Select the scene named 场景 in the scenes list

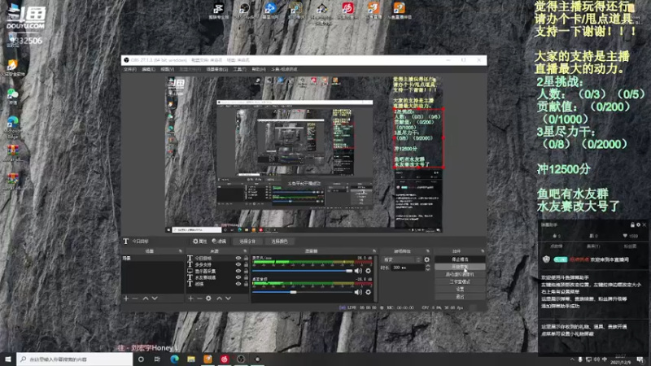pyautogui.click(x=152, y=258)
